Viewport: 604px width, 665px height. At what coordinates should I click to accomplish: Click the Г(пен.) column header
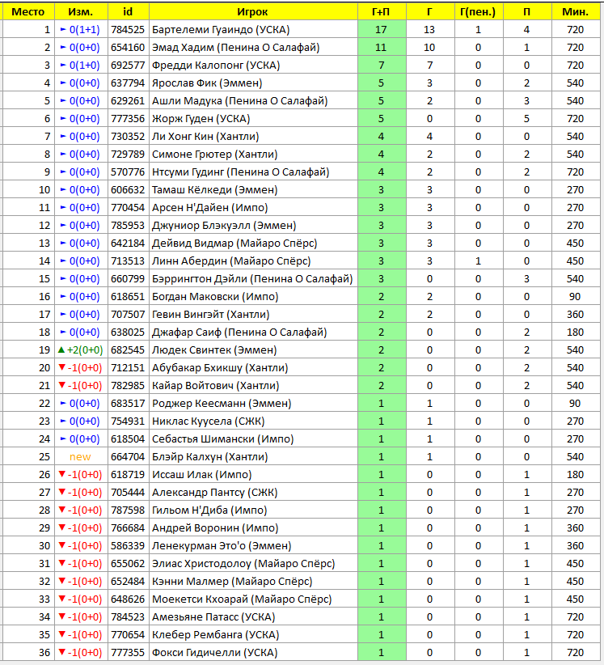(478, 12)
